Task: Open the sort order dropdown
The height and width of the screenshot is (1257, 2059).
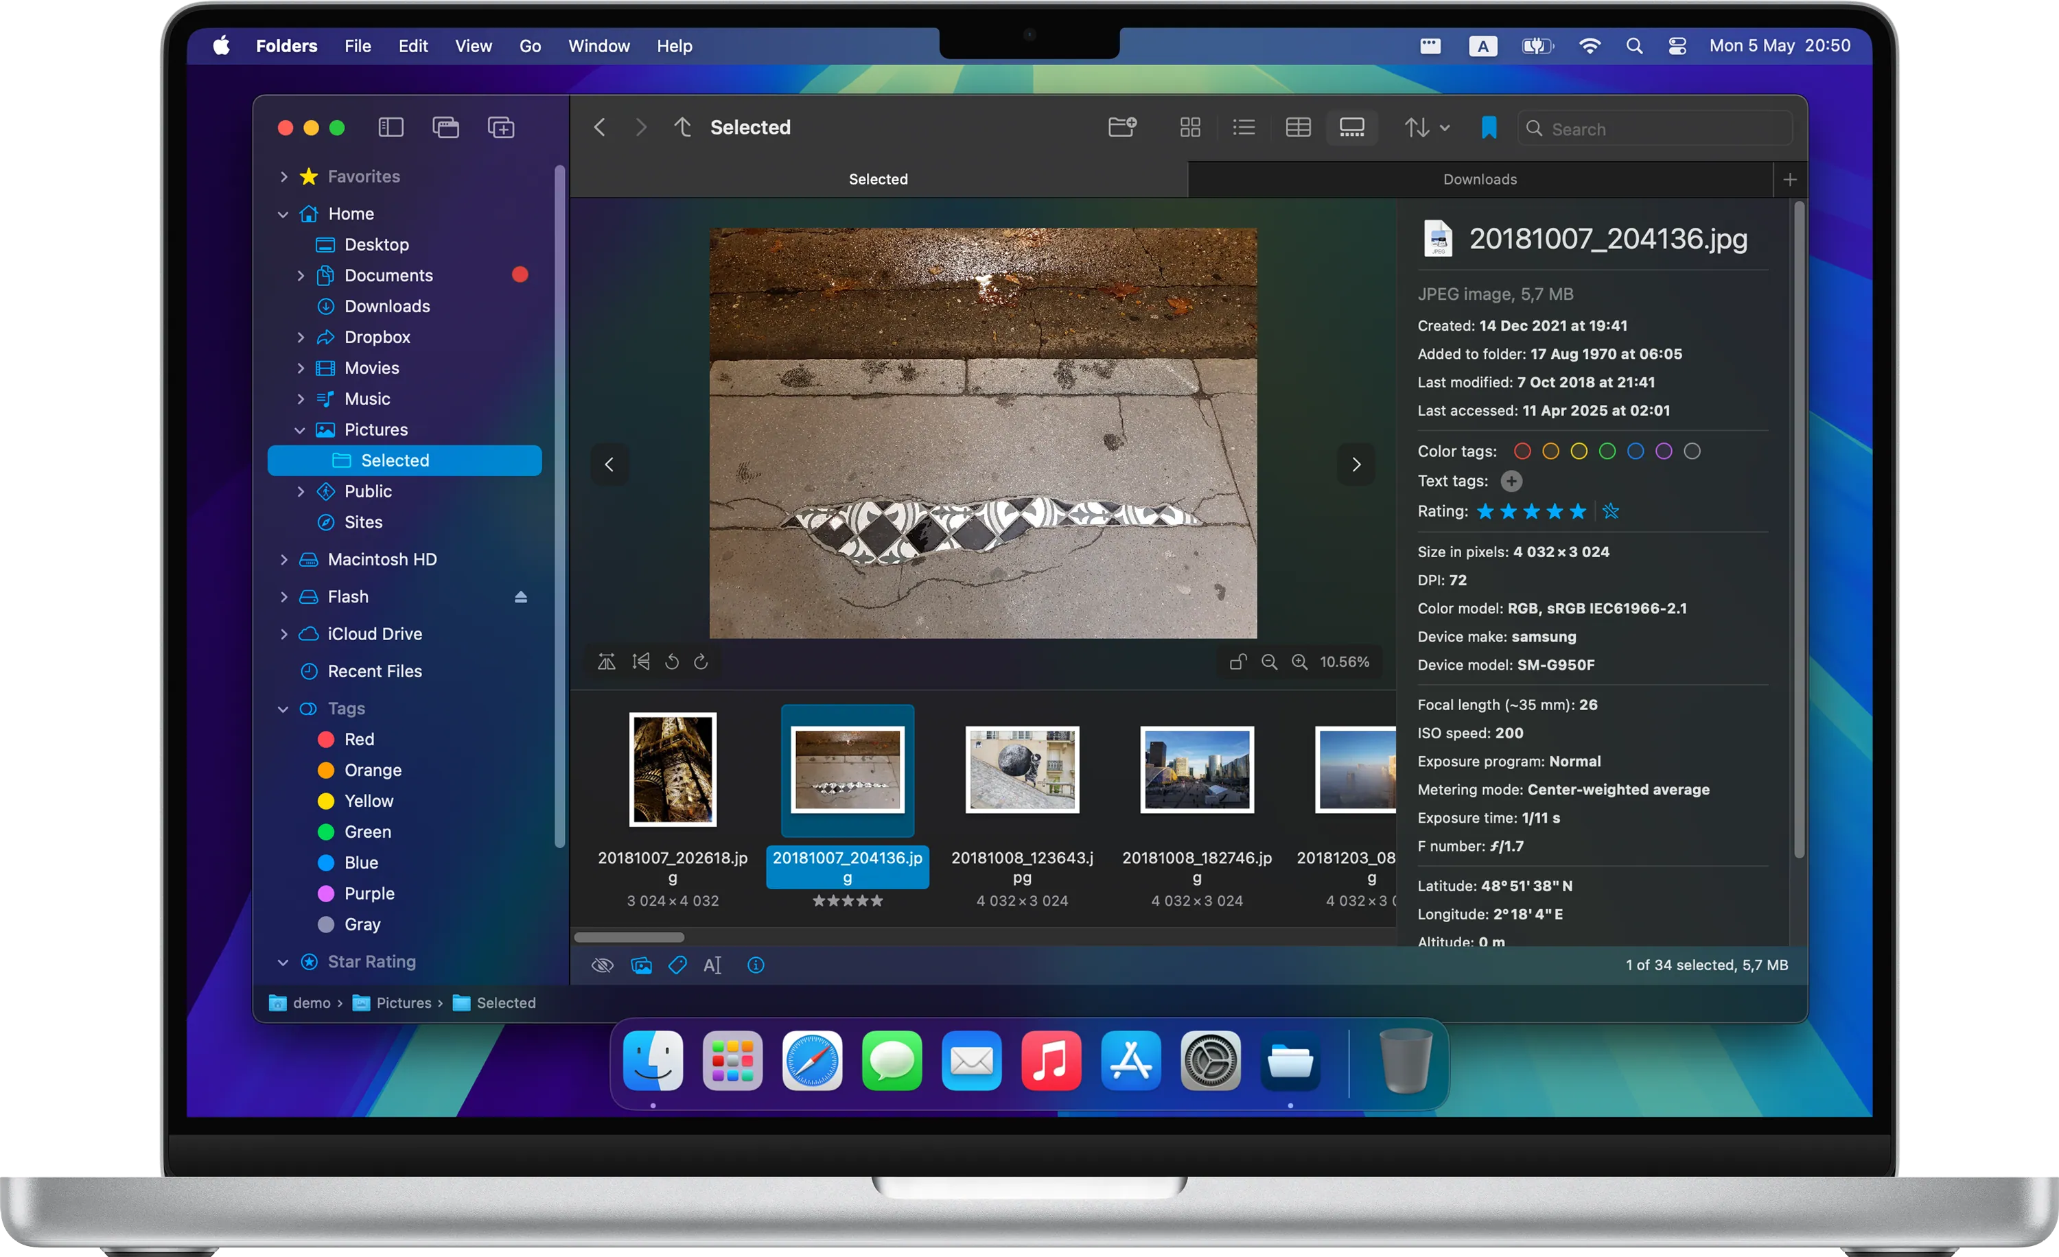Action: (1426, 127)
